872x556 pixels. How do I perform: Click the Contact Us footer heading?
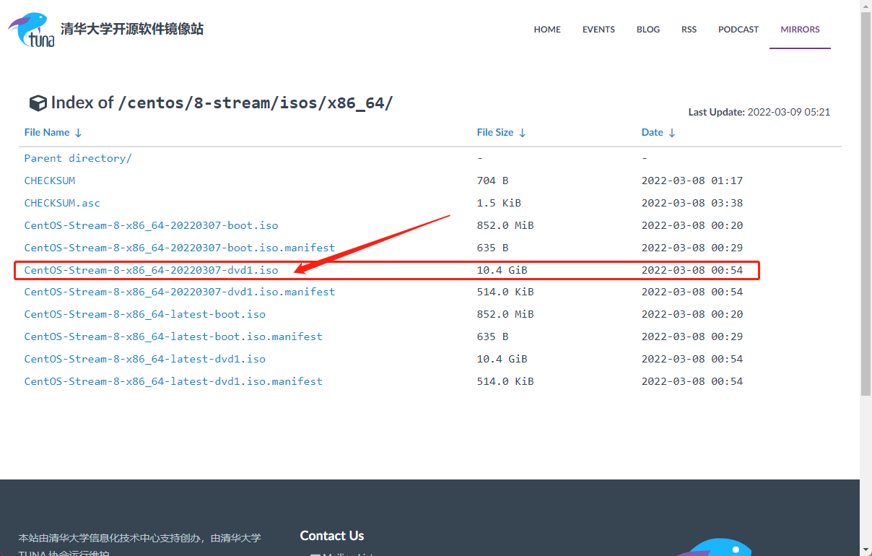coord(332,536)
